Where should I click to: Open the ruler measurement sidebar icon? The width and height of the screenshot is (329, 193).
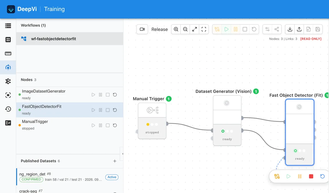[8, 53]
